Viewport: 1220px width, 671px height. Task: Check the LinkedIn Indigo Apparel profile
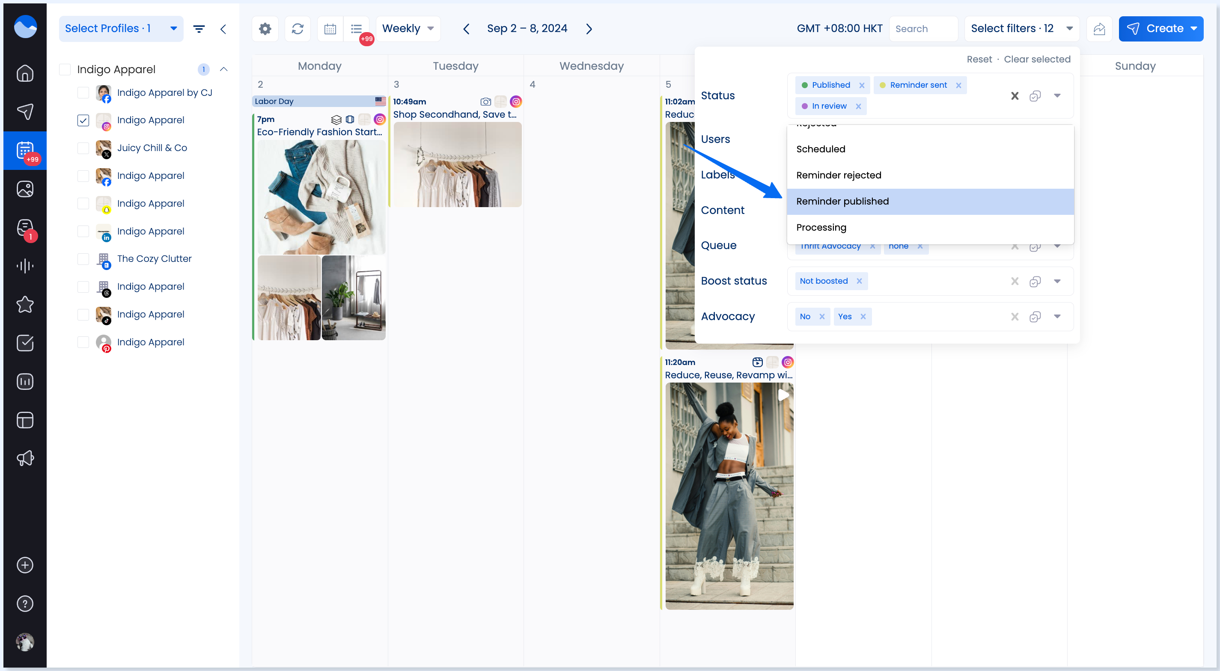pyautogui.click(x=83, y=231)
